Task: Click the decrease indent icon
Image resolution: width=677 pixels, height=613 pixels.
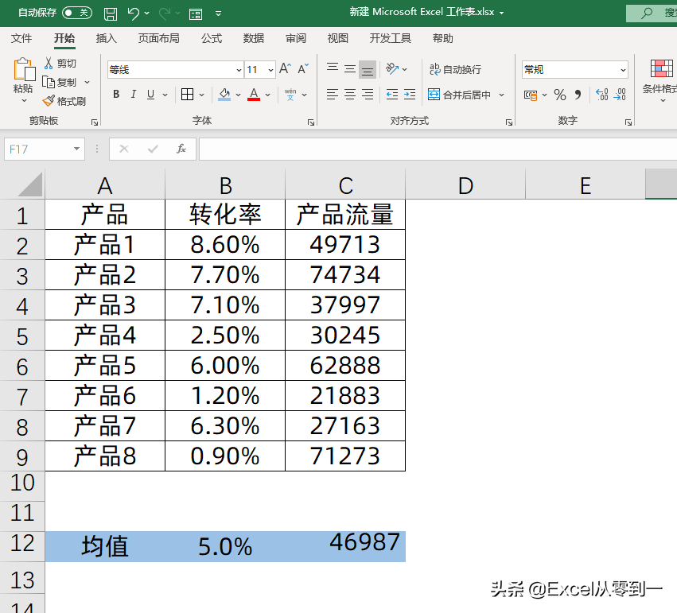Action: click(x=392, y=94)
